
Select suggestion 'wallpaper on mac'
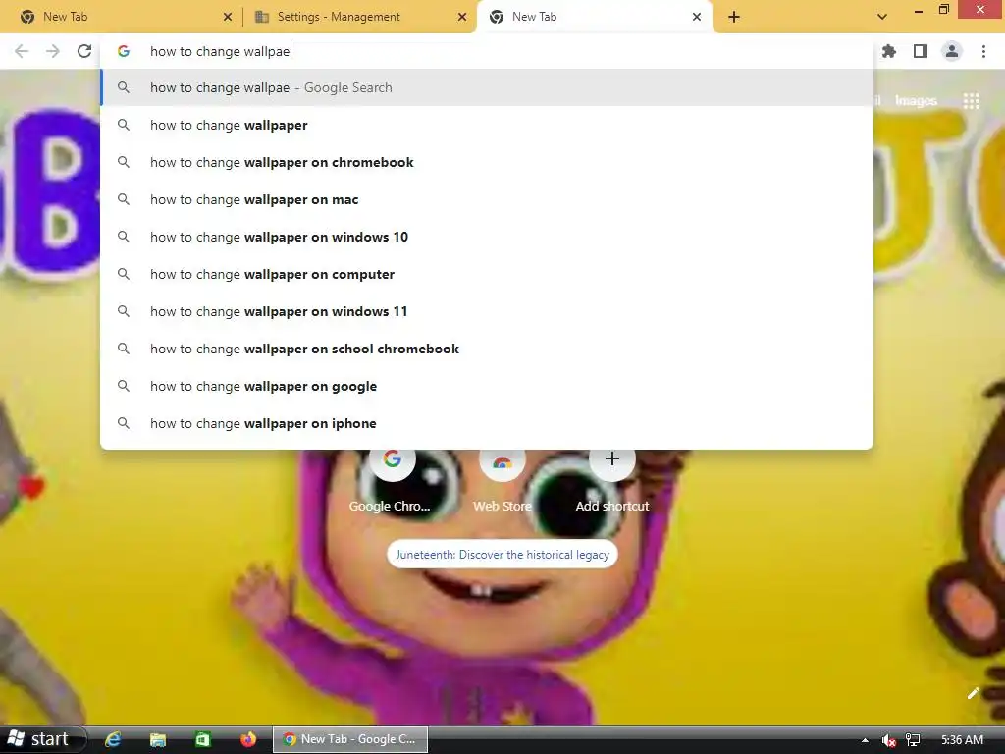pyautogui.click(x=487, y=199)
